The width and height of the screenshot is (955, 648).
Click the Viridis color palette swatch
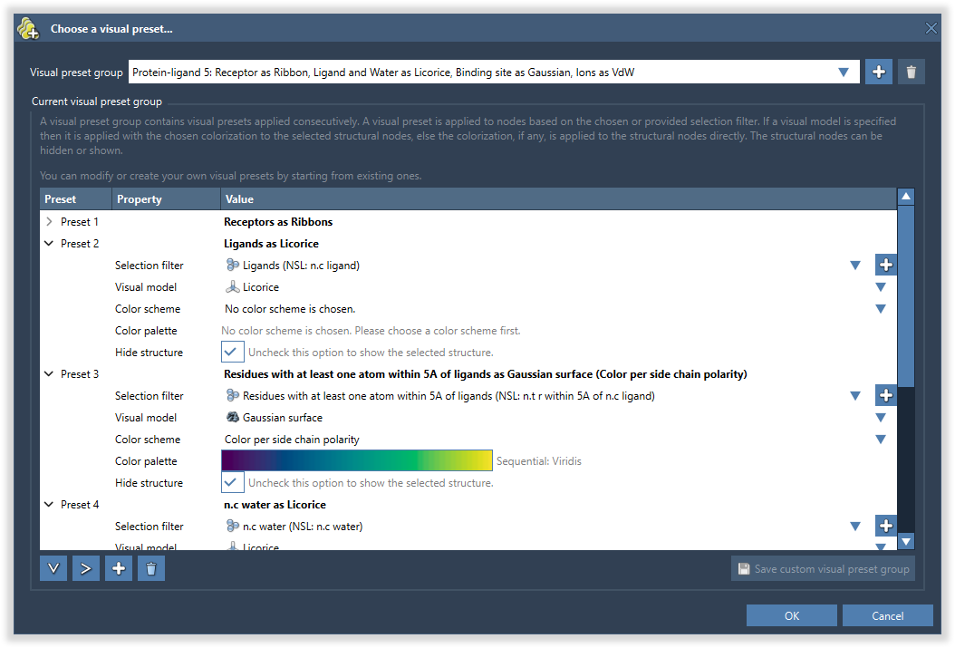(x=357, y=461)
